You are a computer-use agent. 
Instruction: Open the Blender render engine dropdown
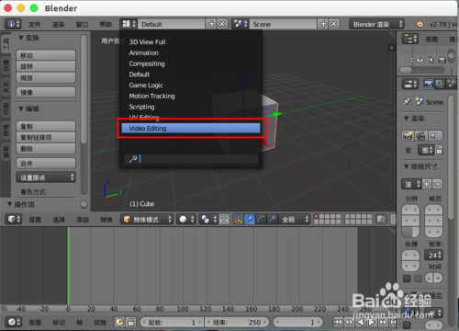[376, 24]
